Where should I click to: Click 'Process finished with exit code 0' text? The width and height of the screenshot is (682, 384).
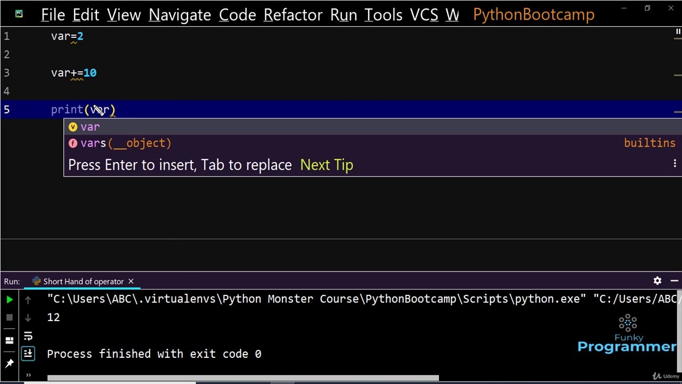[x=154, y=354]
